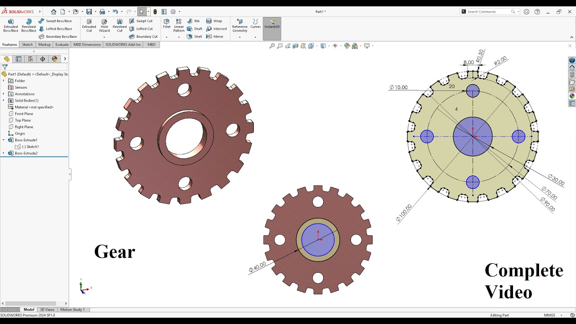Open the Hole Wizard dropdown arrow
The image size is (576, 324).
click(x=104, y=37)
